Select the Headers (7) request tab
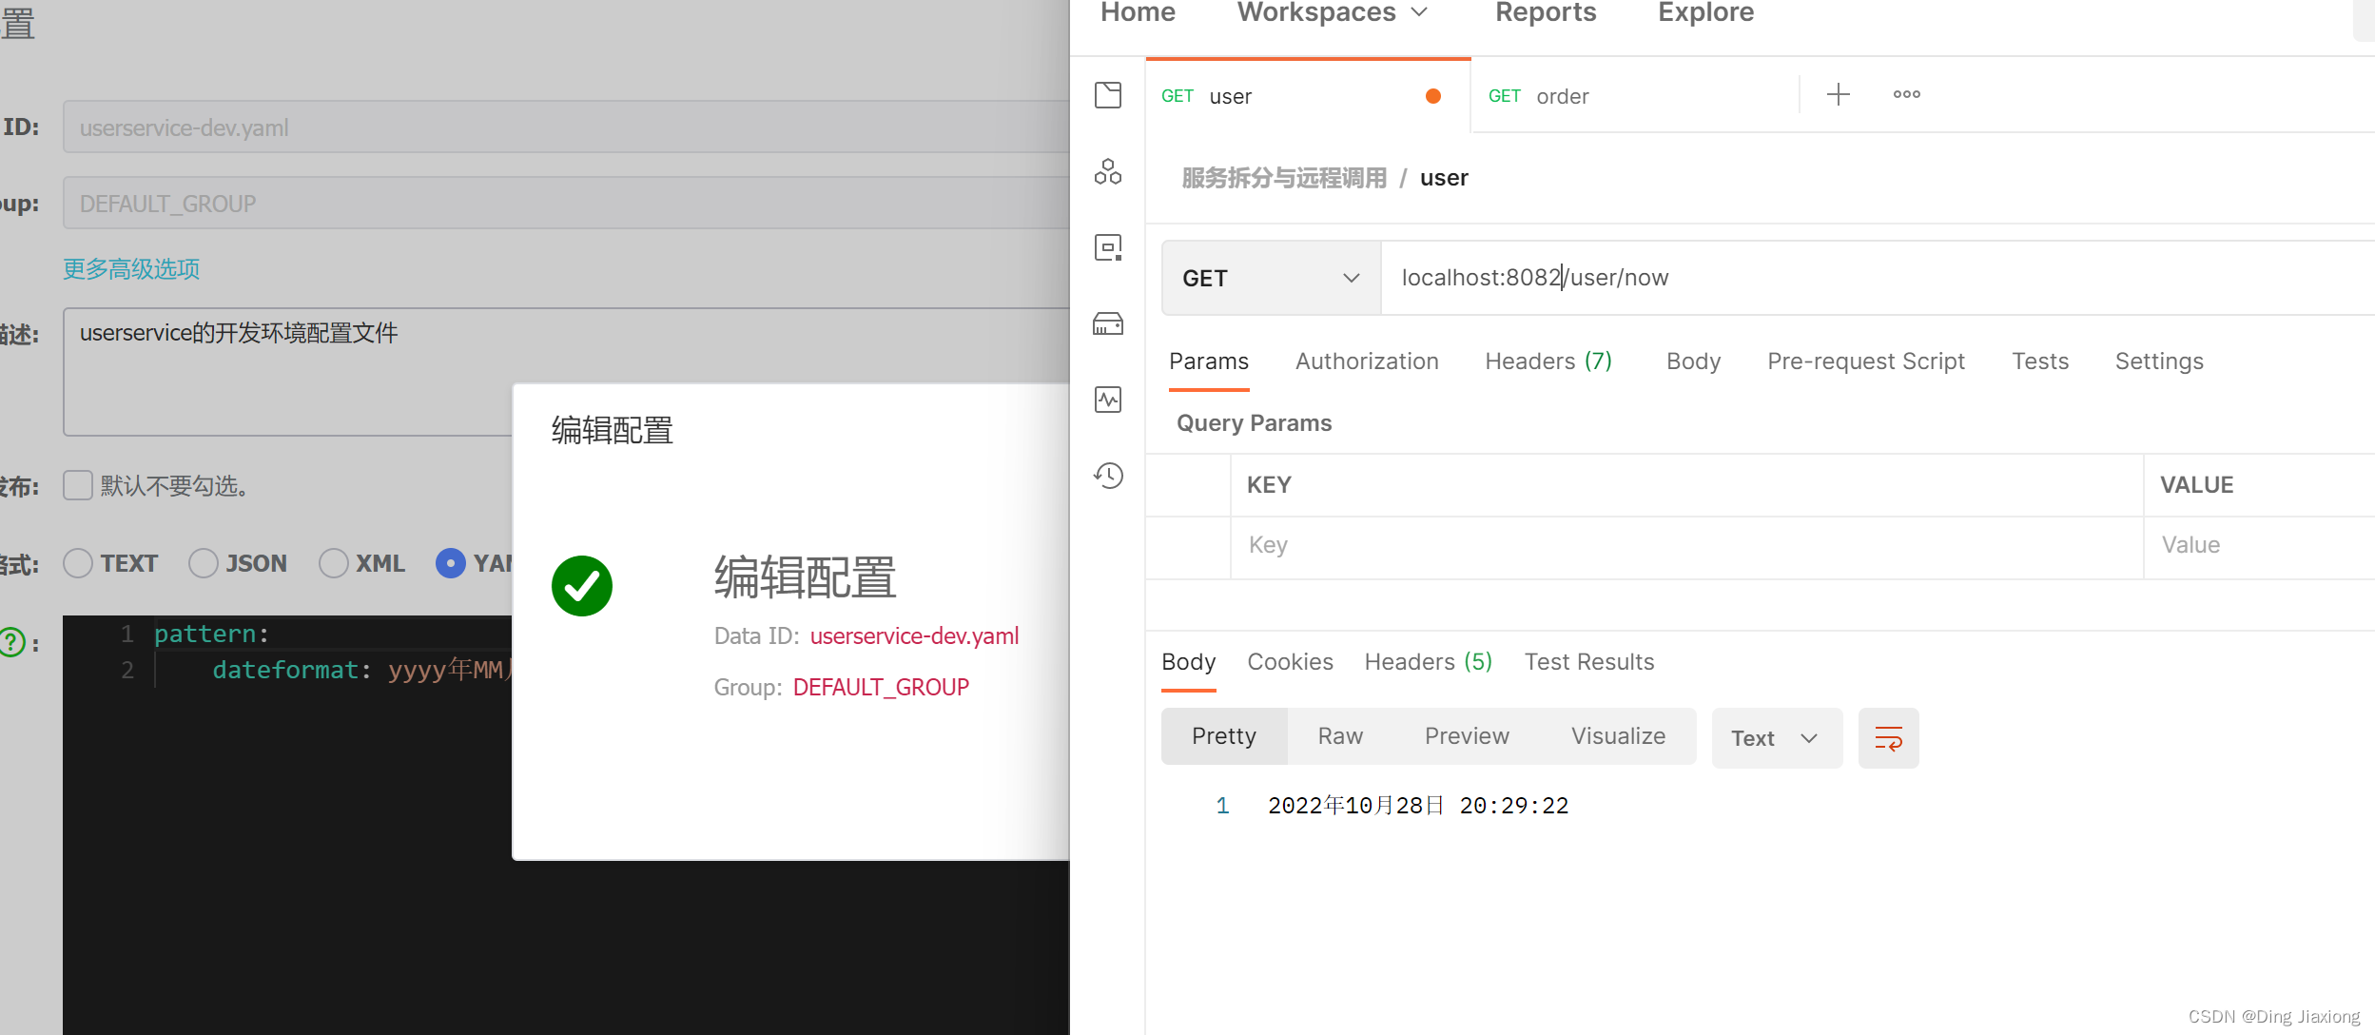 click(x=1548, y=361)
